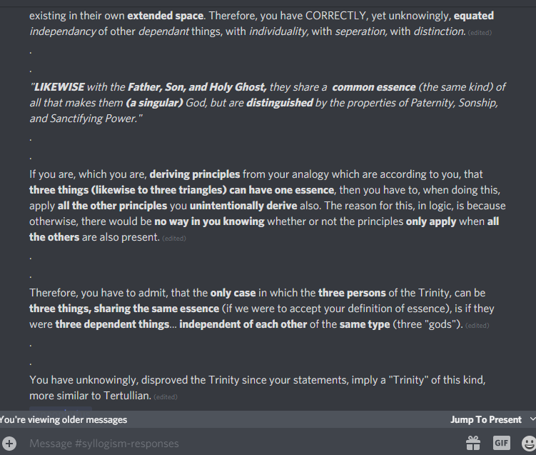Open the emoji picker smiley
Screen dimensions: 536x455
pyautogui.click(x=528, y=443)
